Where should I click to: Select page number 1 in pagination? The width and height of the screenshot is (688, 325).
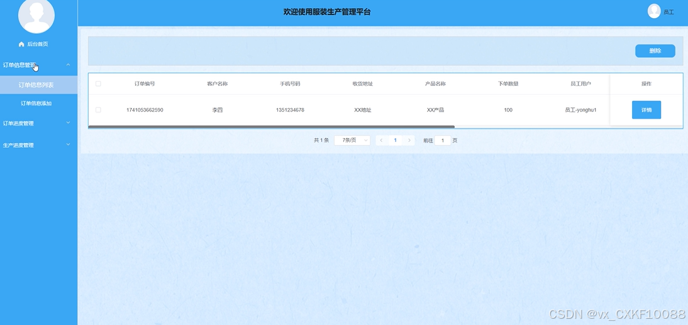click(396, 140)
